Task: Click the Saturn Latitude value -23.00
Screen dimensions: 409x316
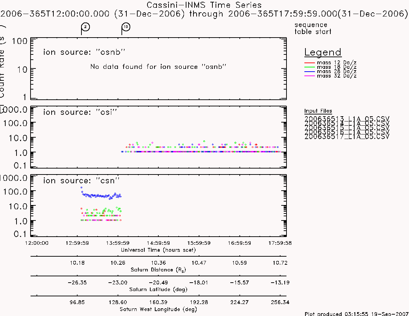Action: (118, 283)
